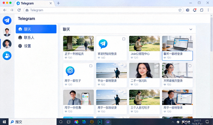Tick the checkbox on 天照君找凭登录 card
This screenshot has width=213, height=125.
(190, 66)
